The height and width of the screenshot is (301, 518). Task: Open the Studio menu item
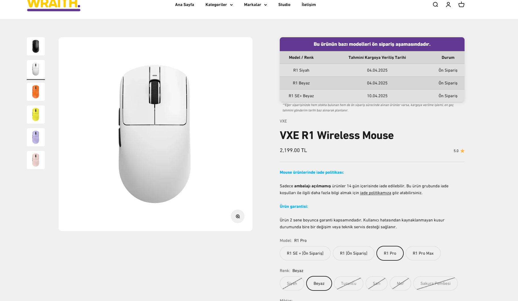tap(284, 5)
